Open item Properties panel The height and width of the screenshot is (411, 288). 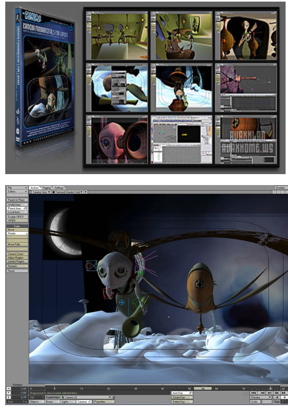click(103, 402)
